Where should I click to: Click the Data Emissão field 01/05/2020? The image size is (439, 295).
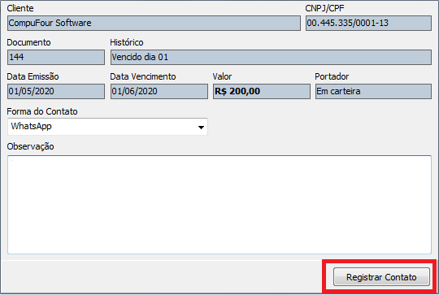[56, 91]
